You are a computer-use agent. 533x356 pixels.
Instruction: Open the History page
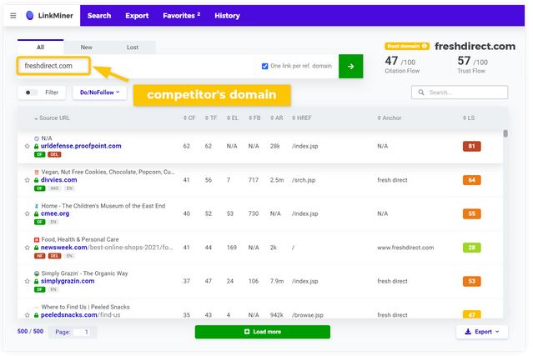pos(227,16)
